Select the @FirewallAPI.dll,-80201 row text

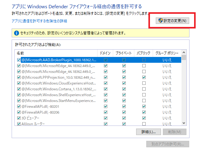click(x=40, y=107)
